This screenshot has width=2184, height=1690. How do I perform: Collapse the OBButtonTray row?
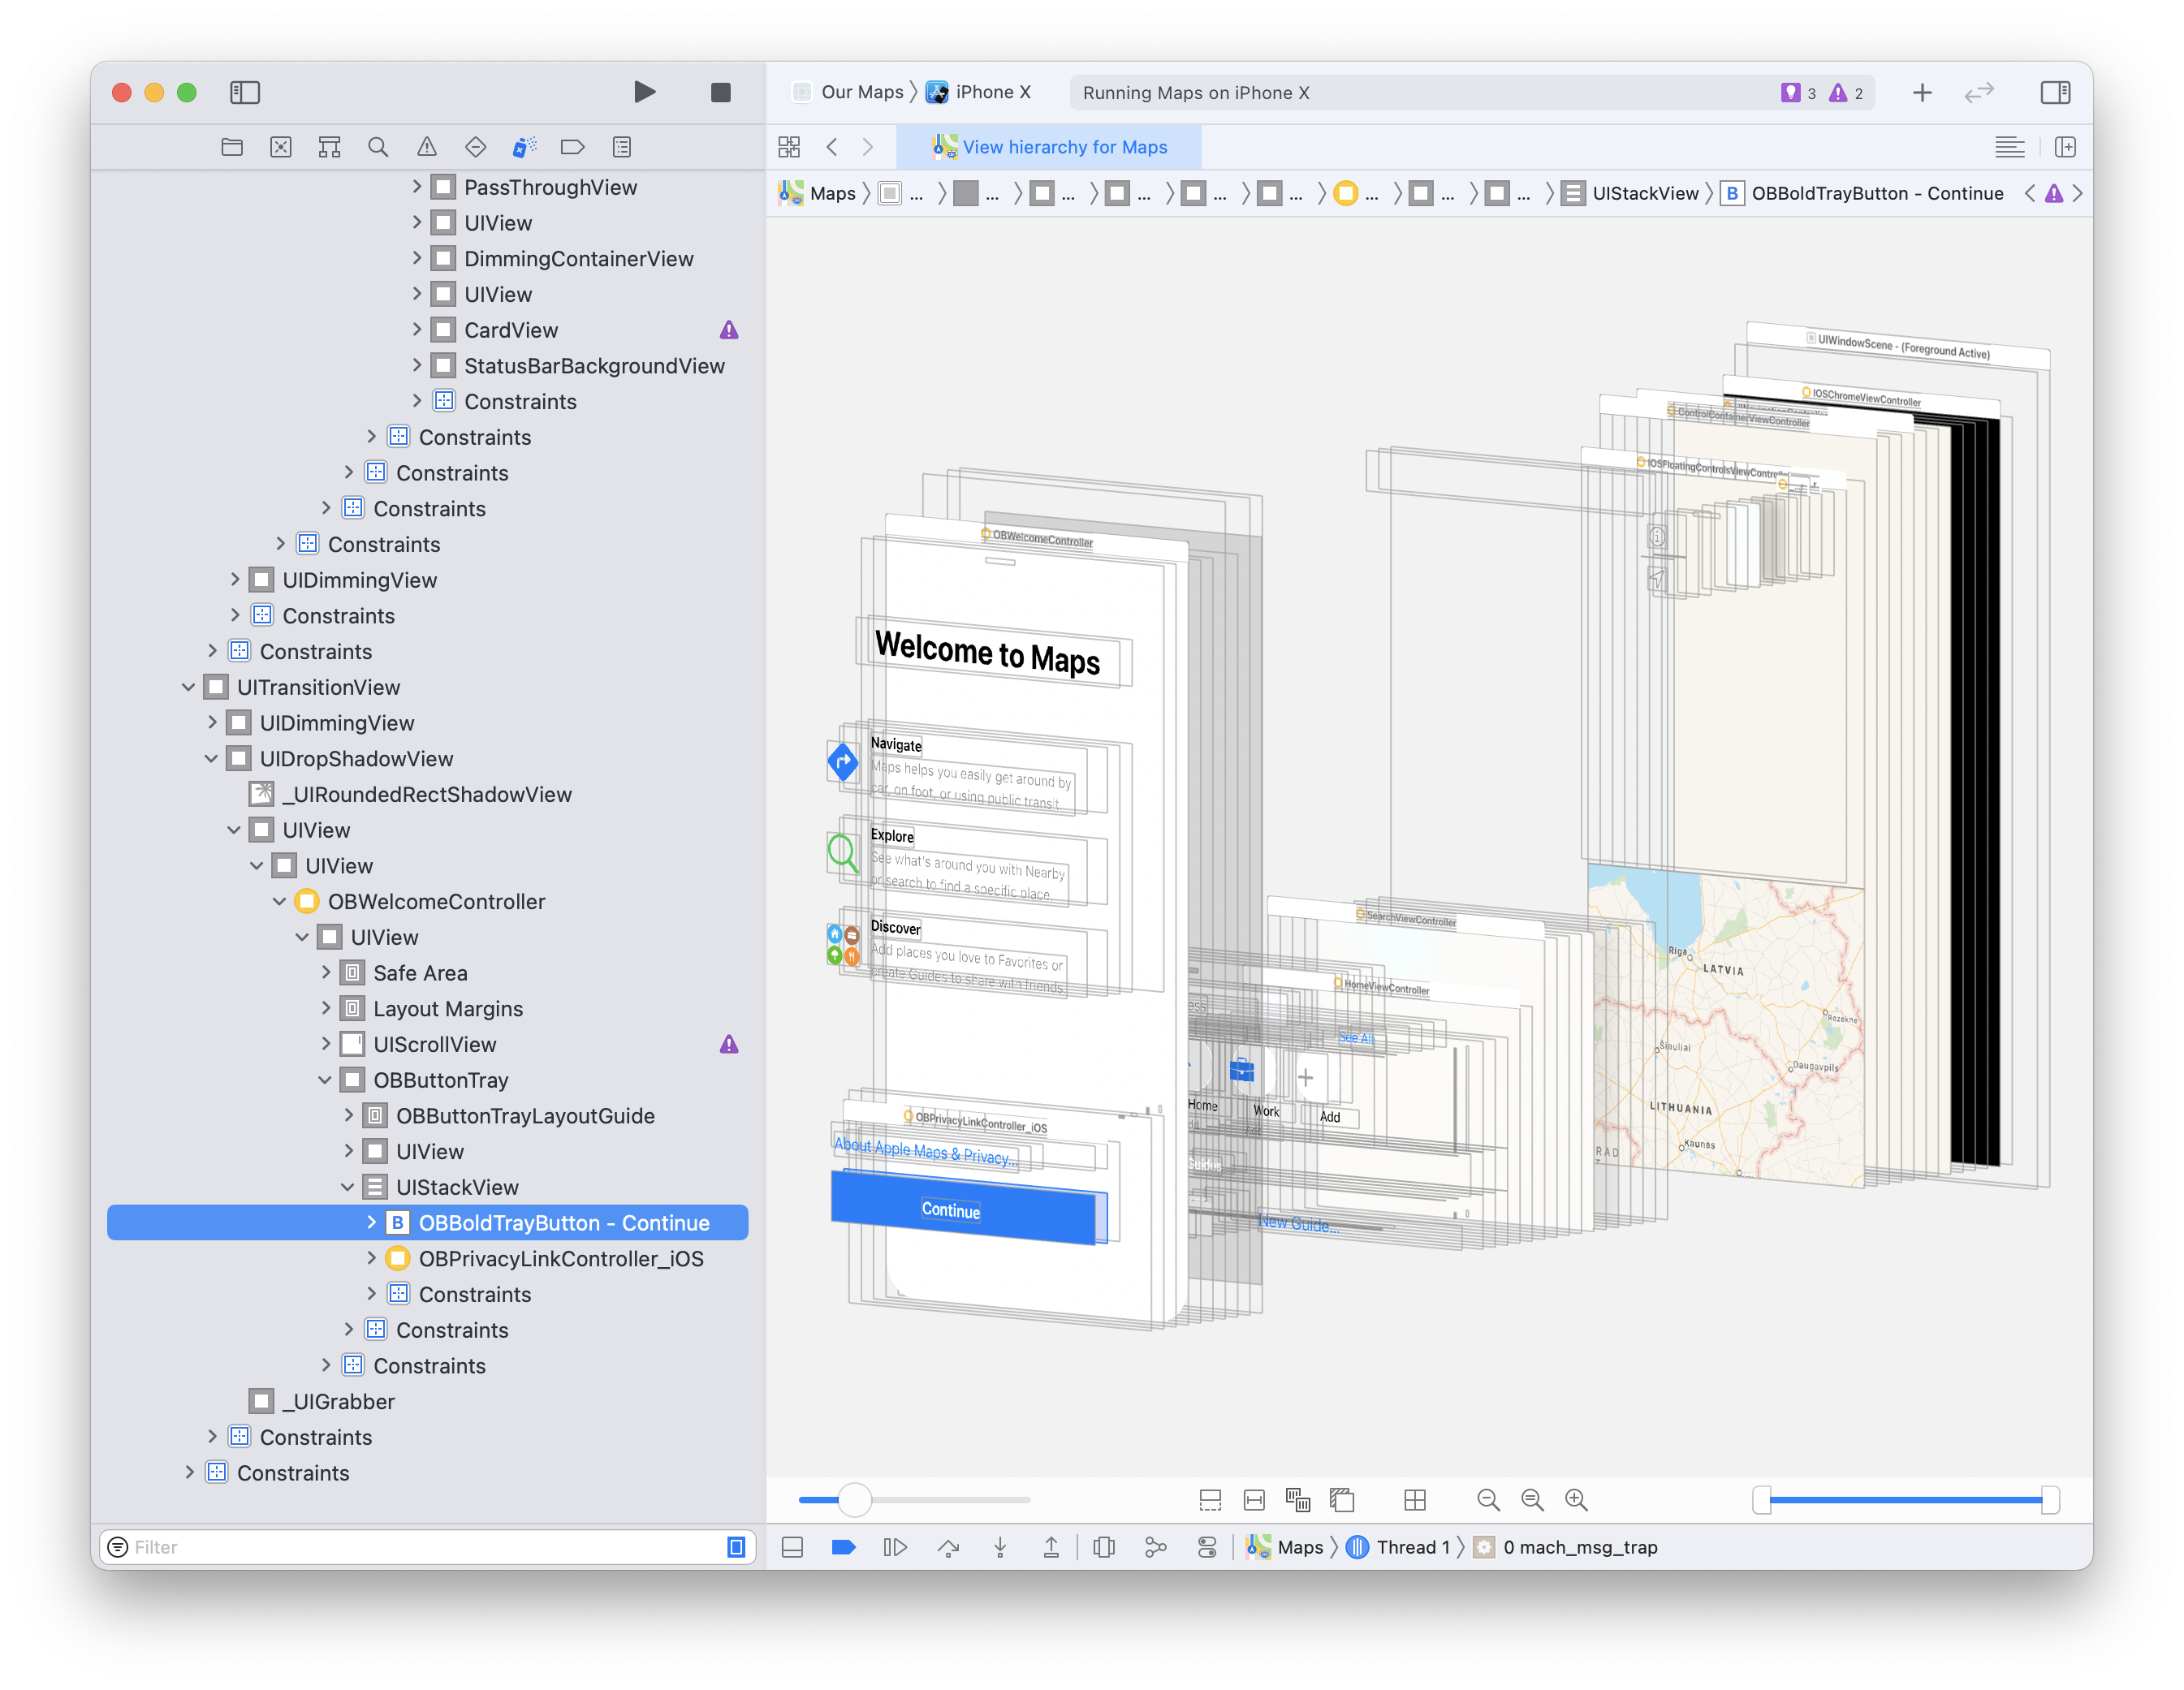[326, 1080]
